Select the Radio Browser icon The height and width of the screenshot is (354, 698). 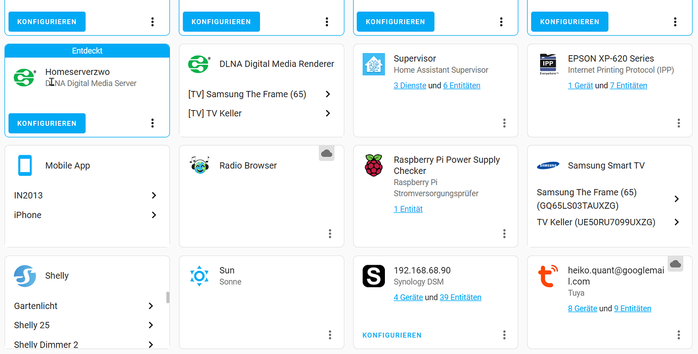point(199,165)
